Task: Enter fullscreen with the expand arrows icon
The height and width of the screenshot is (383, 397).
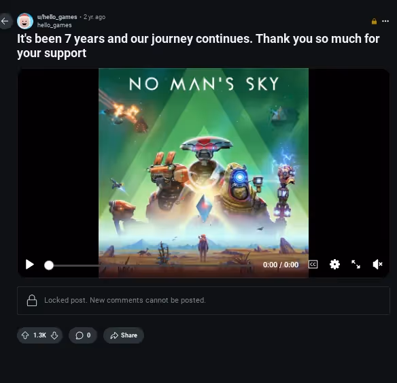Action: [356, 265]
